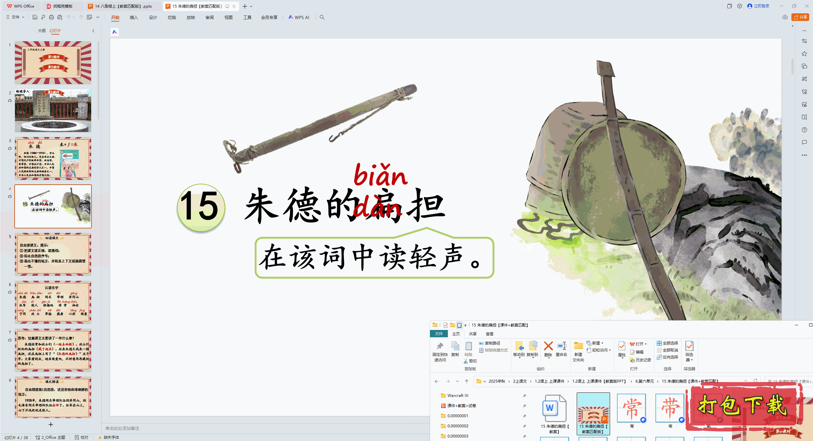813x441 pixels.
Task: Select slide 6 thumbnail 认读生字
Action: click(x=53, y=302)
